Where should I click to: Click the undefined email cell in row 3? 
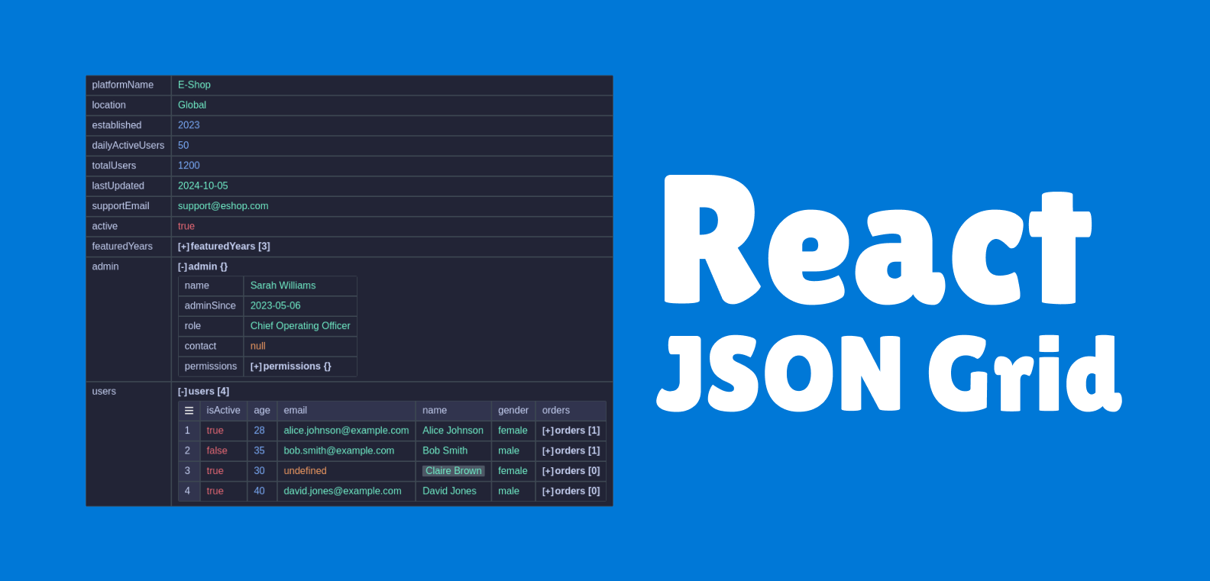[x=305, y=471]
